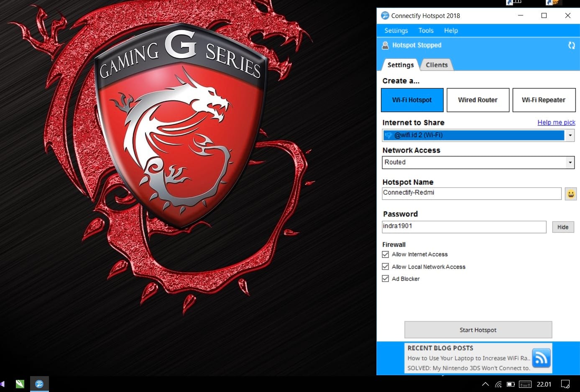Open the green app icon in the taskbar
This screenshot has width=580, height=392.
point(20,384)
